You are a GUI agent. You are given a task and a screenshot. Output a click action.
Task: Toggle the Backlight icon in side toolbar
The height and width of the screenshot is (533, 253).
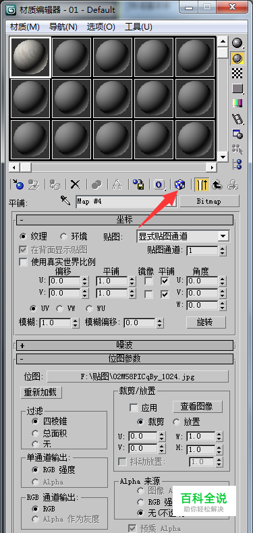[x=237, y=59]
